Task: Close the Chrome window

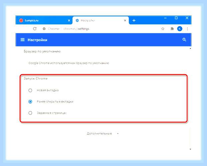Action: (x=187, y=18)
